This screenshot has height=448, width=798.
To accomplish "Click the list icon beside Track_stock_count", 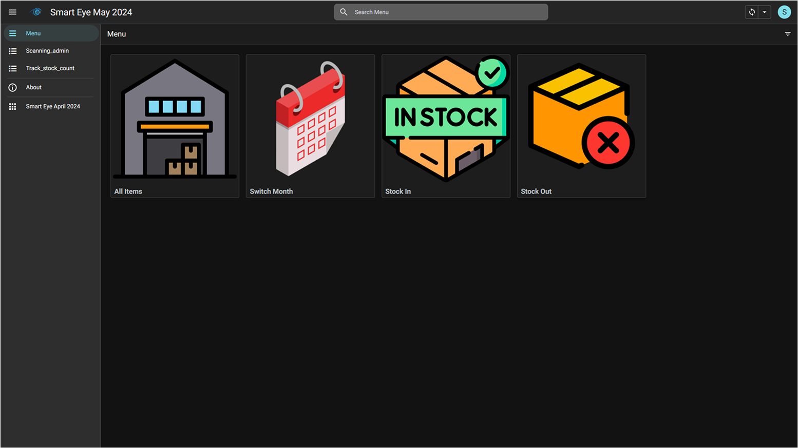I will 13,68.
